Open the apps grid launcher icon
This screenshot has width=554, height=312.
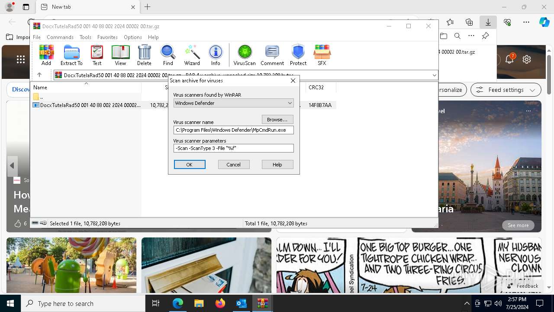click(20, 60)
